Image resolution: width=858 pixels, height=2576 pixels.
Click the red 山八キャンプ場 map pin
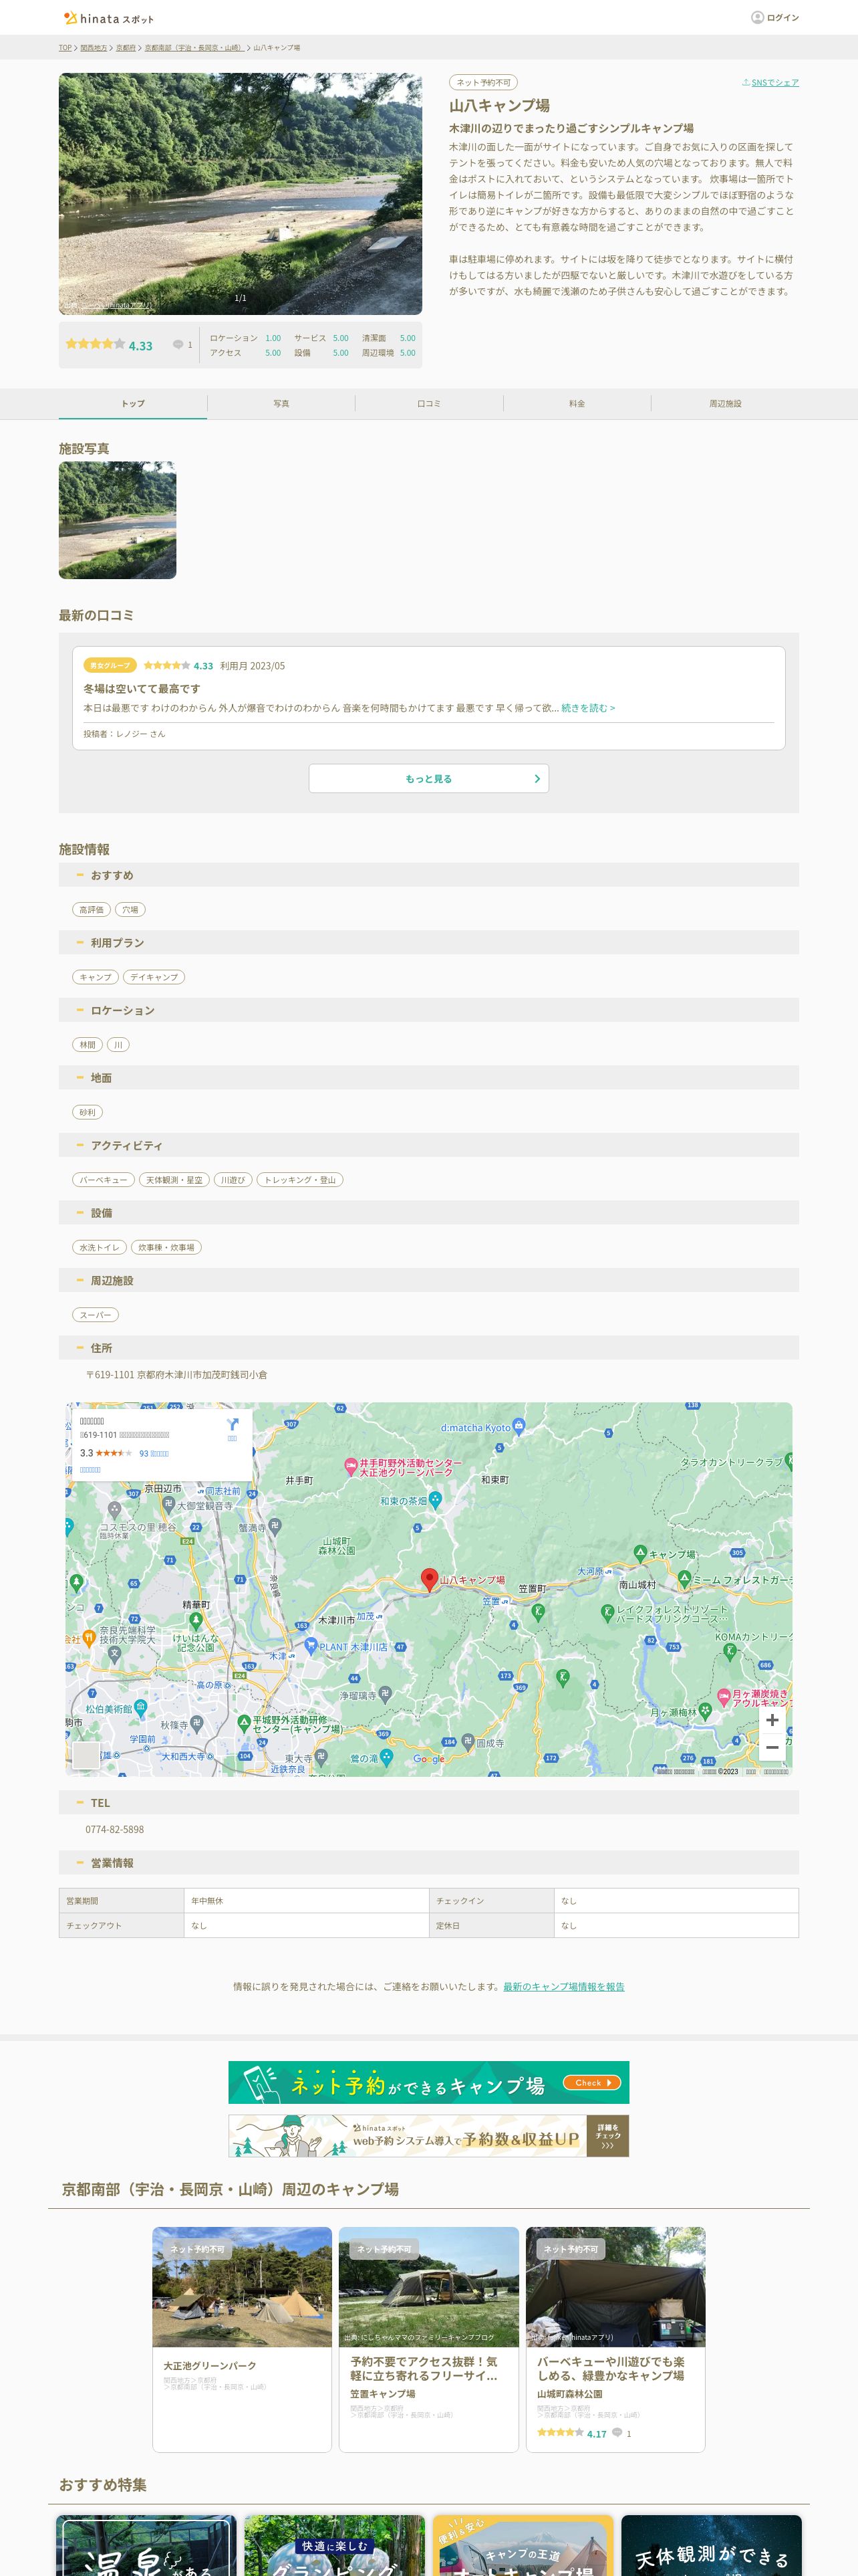coord(430,1579)
